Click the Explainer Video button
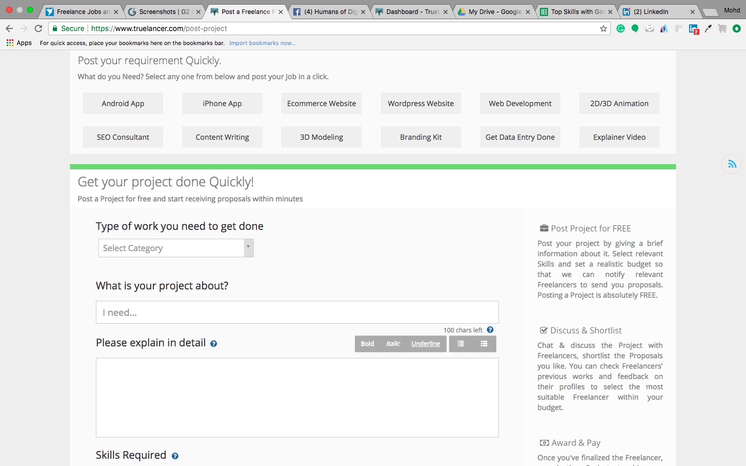746x466 pixels. pyautogui.click(x=620, y=137)
